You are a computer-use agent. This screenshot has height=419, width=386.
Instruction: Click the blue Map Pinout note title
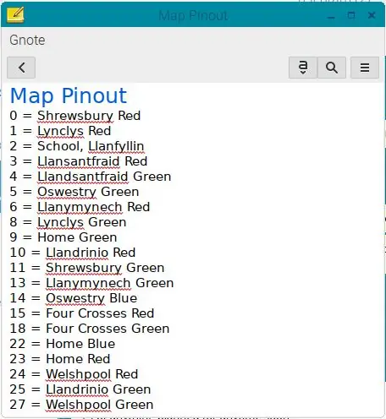(69, 95)
